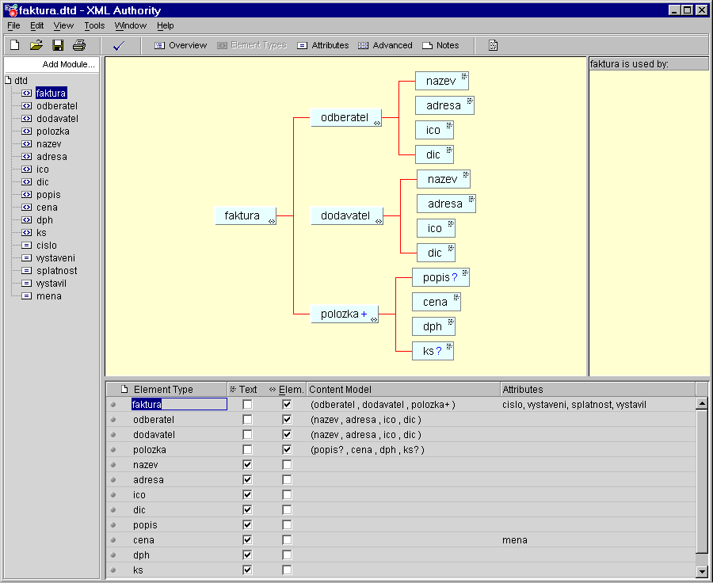Open the File menu
The width and height of the screenshot is (713, 583).
[13, 25]
